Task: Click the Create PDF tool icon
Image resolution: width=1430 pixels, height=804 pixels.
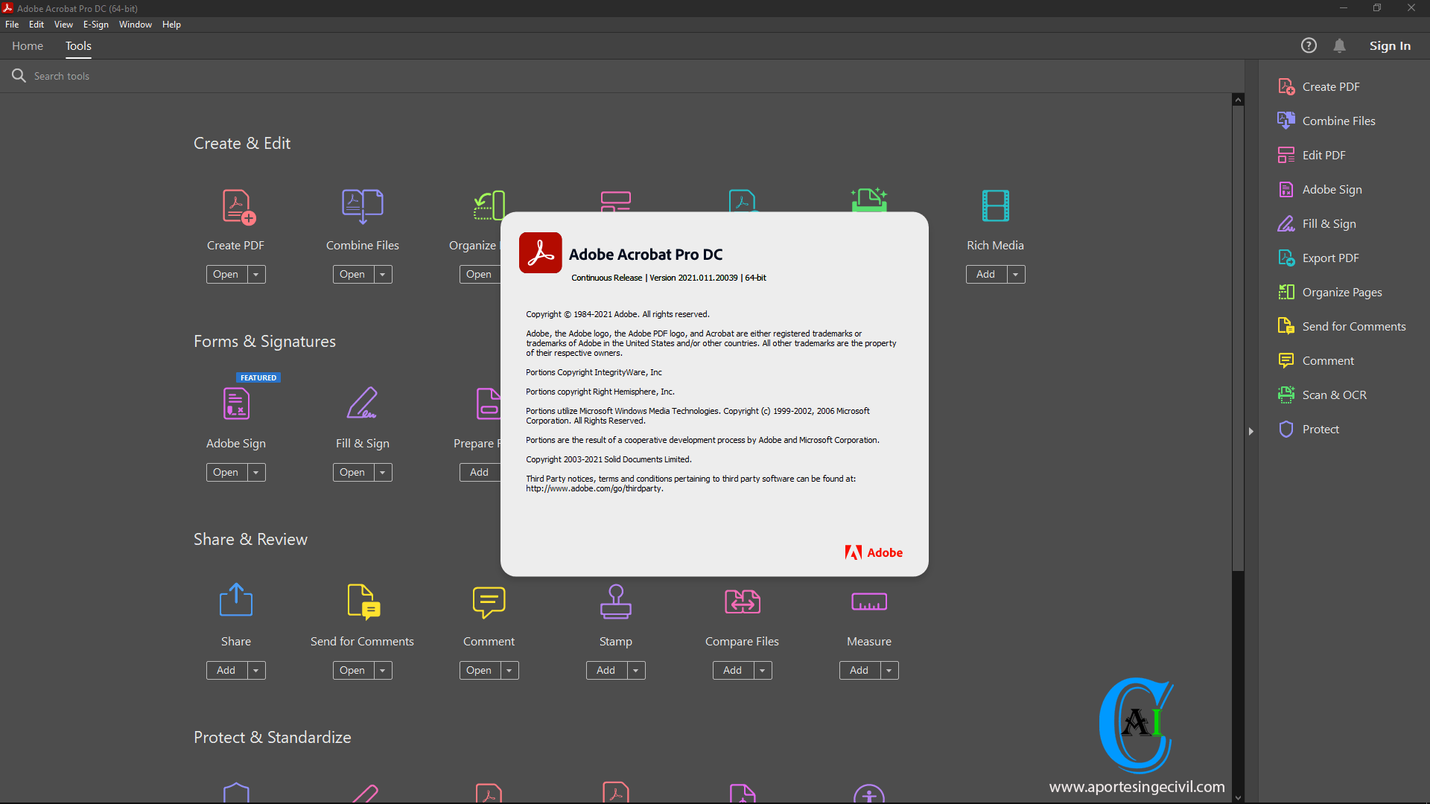Action: 235,205
